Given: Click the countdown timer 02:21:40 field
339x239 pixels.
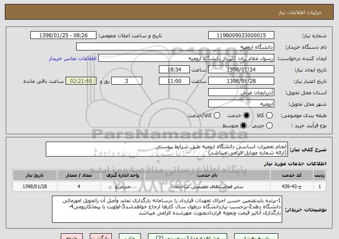Looking at the screenshot, I should pos(81,81).
